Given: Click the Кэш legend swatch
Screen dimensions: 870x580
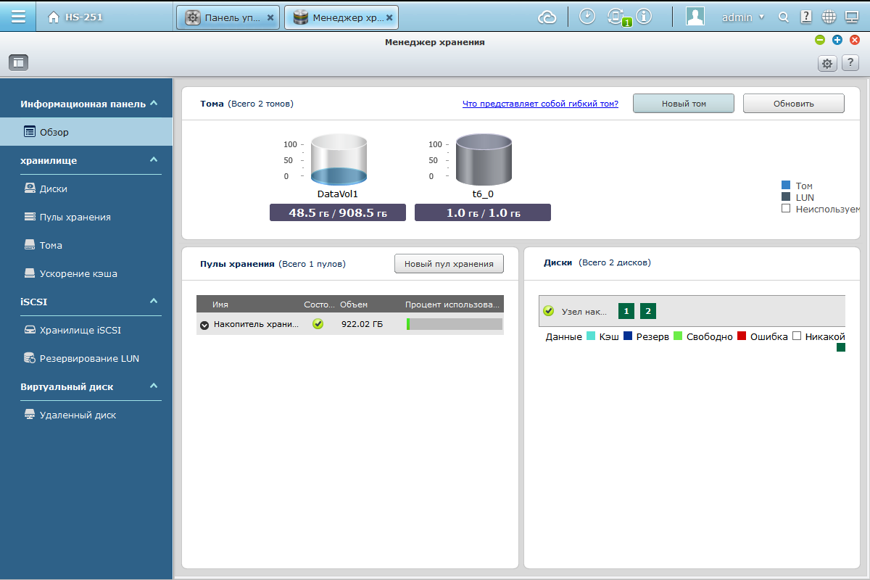Looking at the screenshot, I should pos(591,336).
